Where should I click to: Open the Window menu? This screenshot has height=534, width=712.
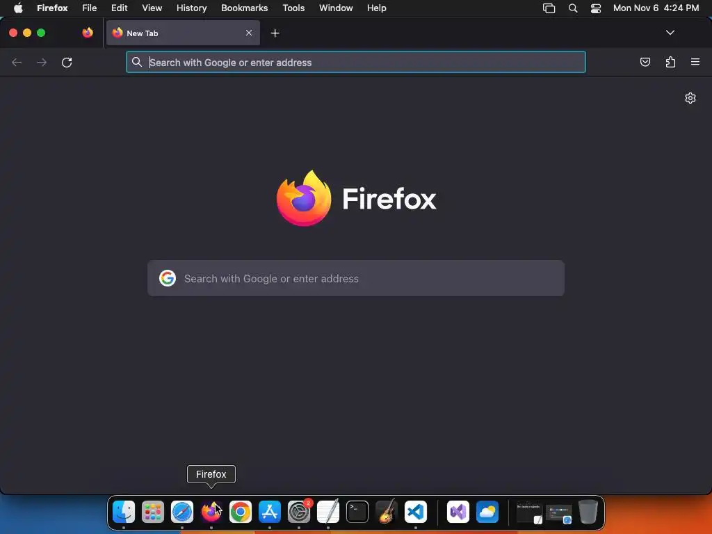point(336,8)
